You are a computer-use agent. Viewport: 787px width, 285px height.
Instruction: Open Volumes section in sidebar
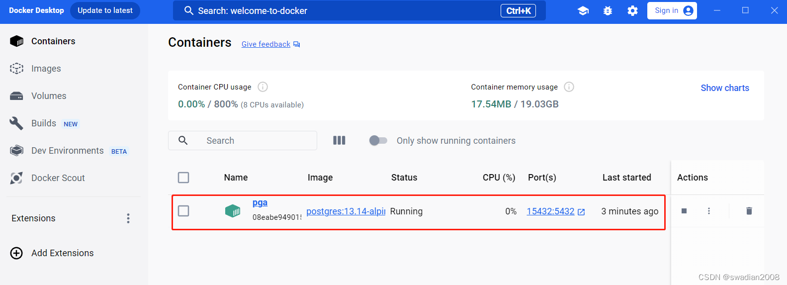[48, 96]
